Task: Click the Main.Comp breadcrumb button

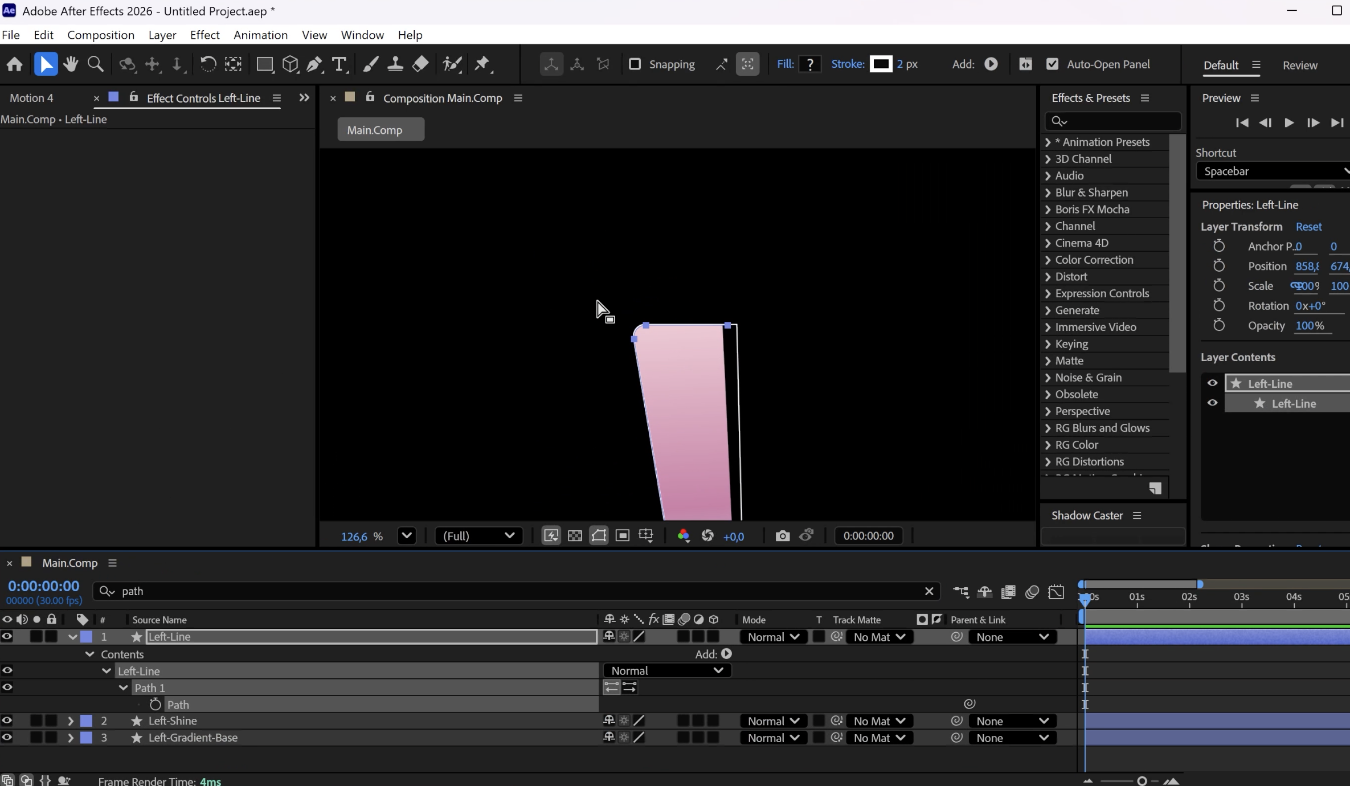Action: pos(381,130)
